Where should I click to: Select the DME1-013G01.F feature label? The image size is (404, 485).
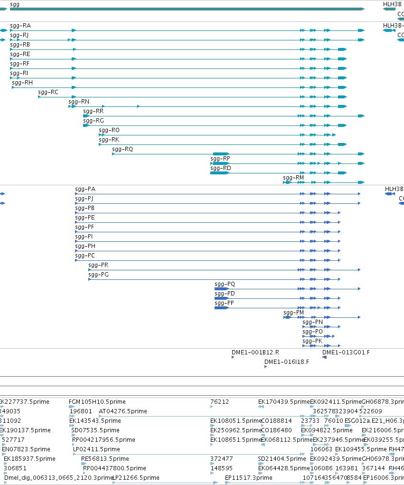tap(346, 352)
